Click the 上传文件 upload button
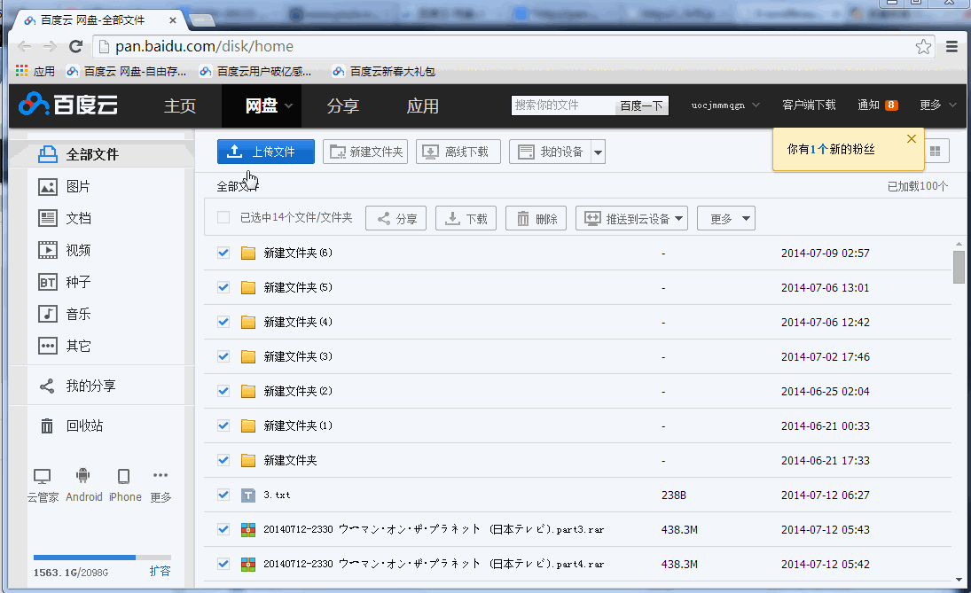971x593 pixels. pyautogui.click(x=266, y=152)
